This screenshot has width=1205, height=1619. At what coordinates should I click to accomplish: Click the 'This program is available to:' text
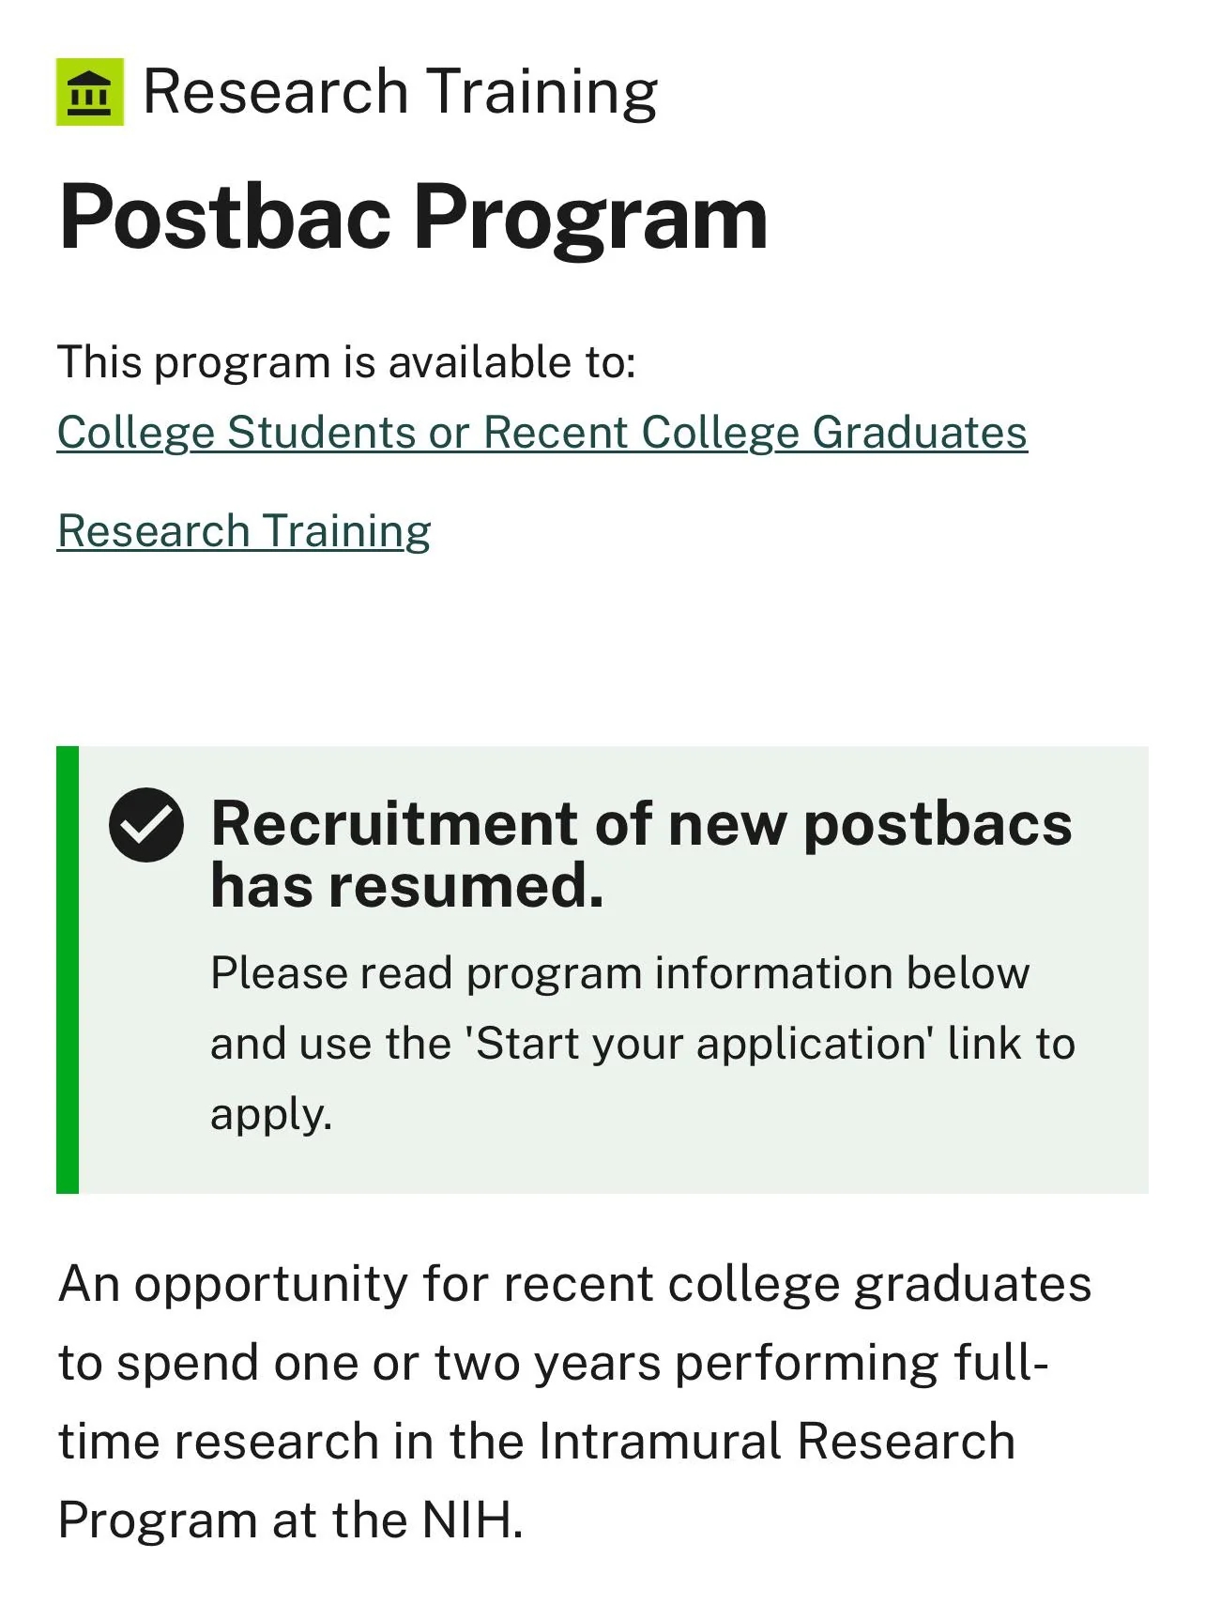(346, 362)
